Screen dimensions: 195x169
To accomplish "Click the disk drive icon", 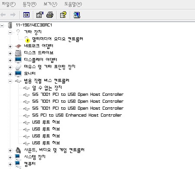I will (x=18, y=53).
